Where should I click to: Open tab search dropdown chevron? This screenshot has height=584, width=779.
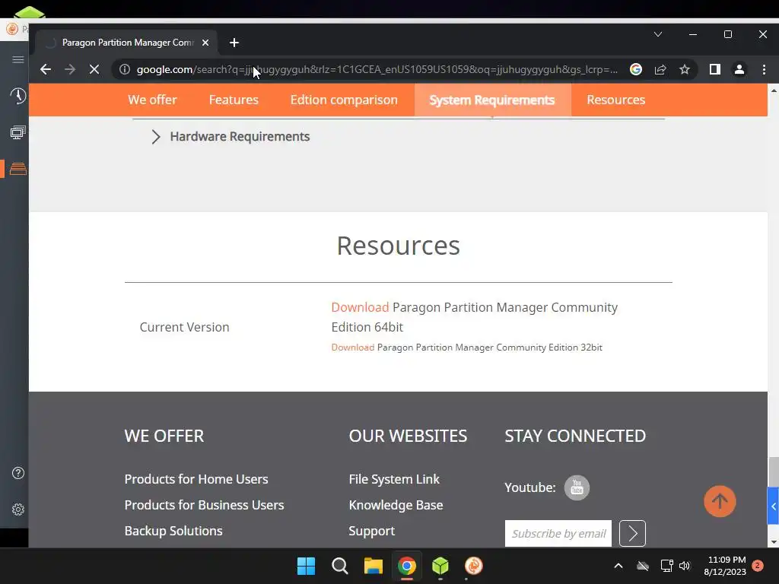click(658, 34)
